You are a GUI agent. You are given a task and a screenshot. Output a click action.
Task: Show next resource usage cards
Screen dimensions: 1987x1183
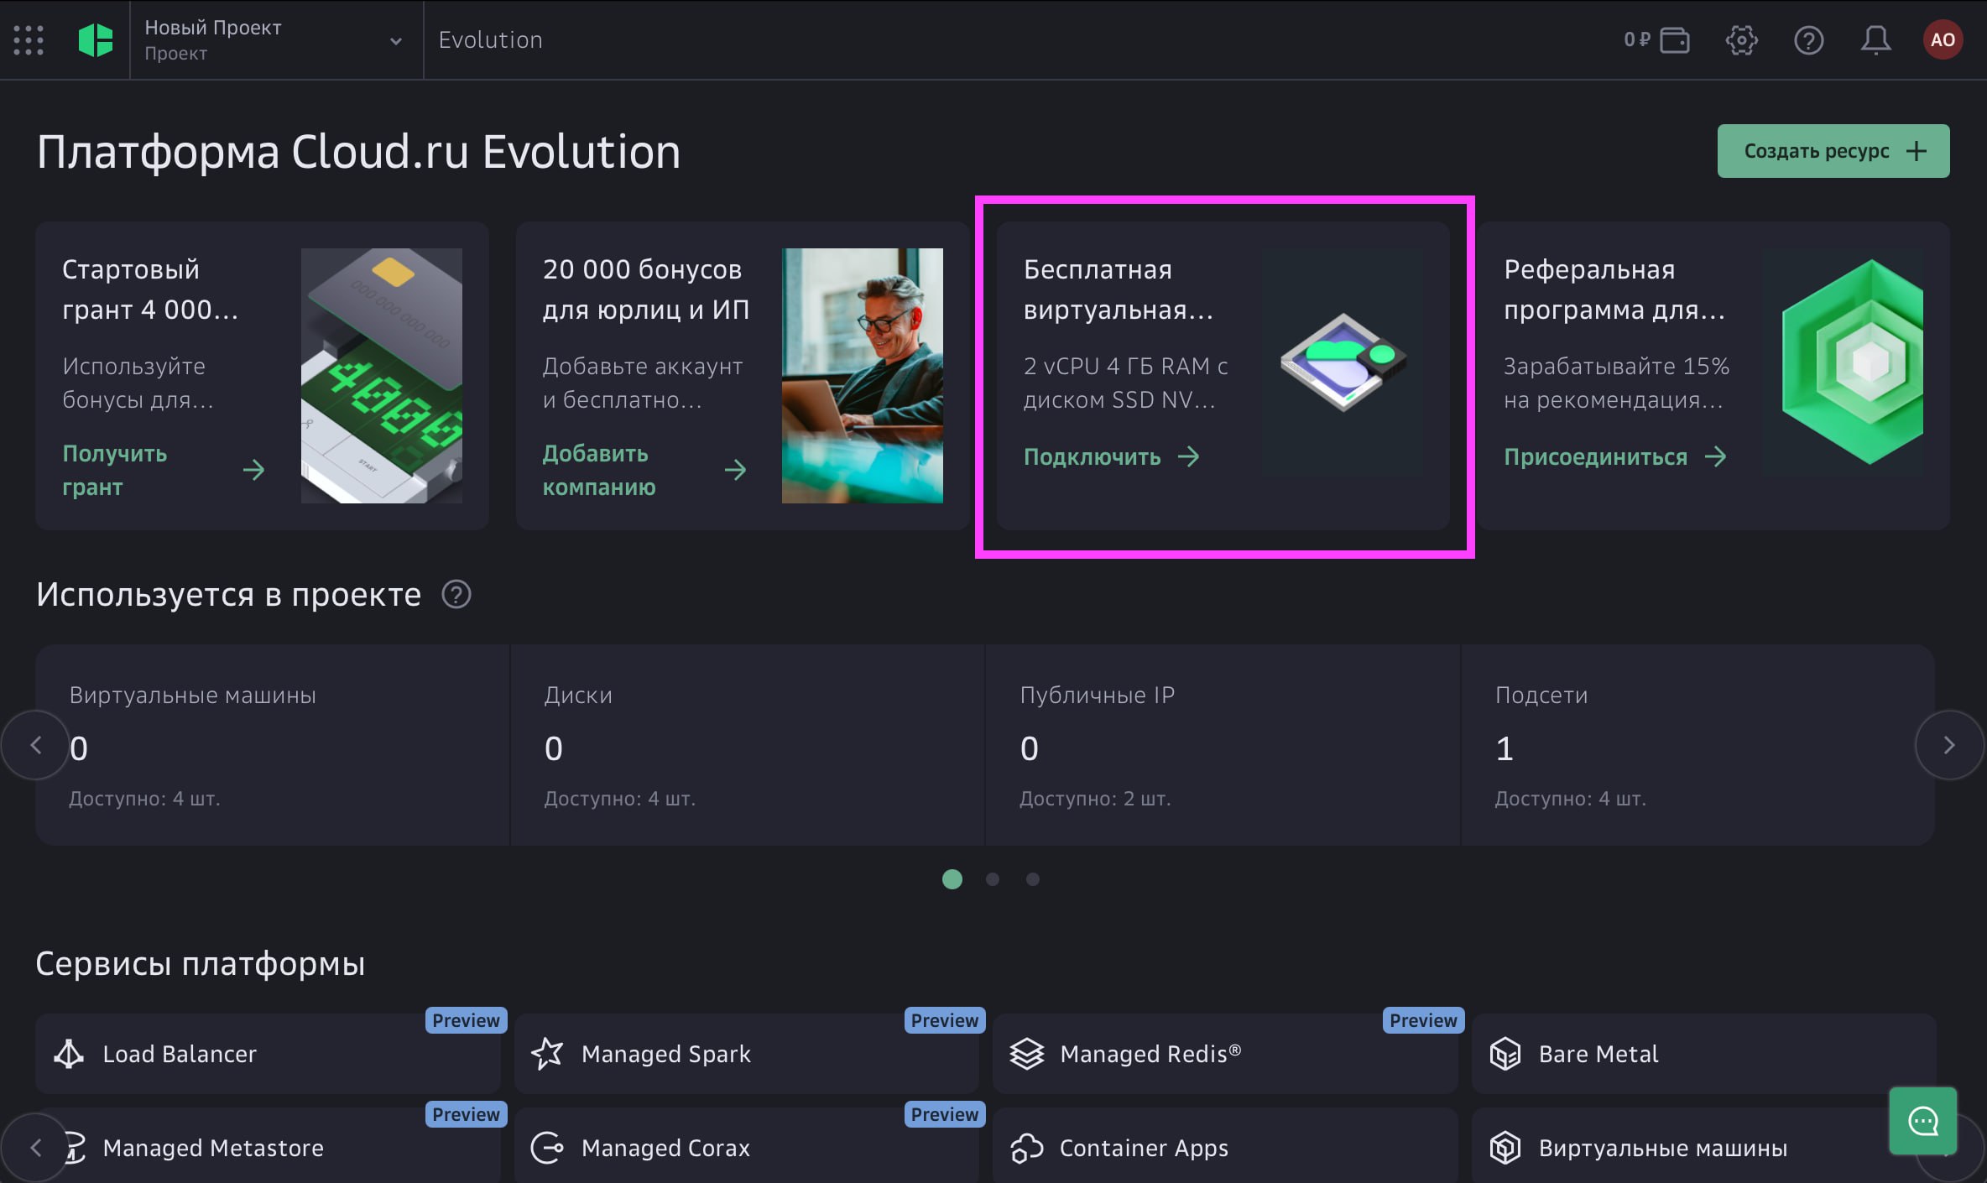[1949, 745]
